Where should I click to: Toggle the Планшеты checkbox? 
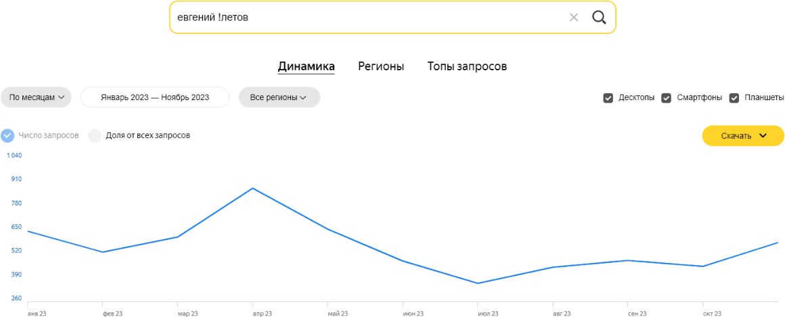(x=734, y=98)
